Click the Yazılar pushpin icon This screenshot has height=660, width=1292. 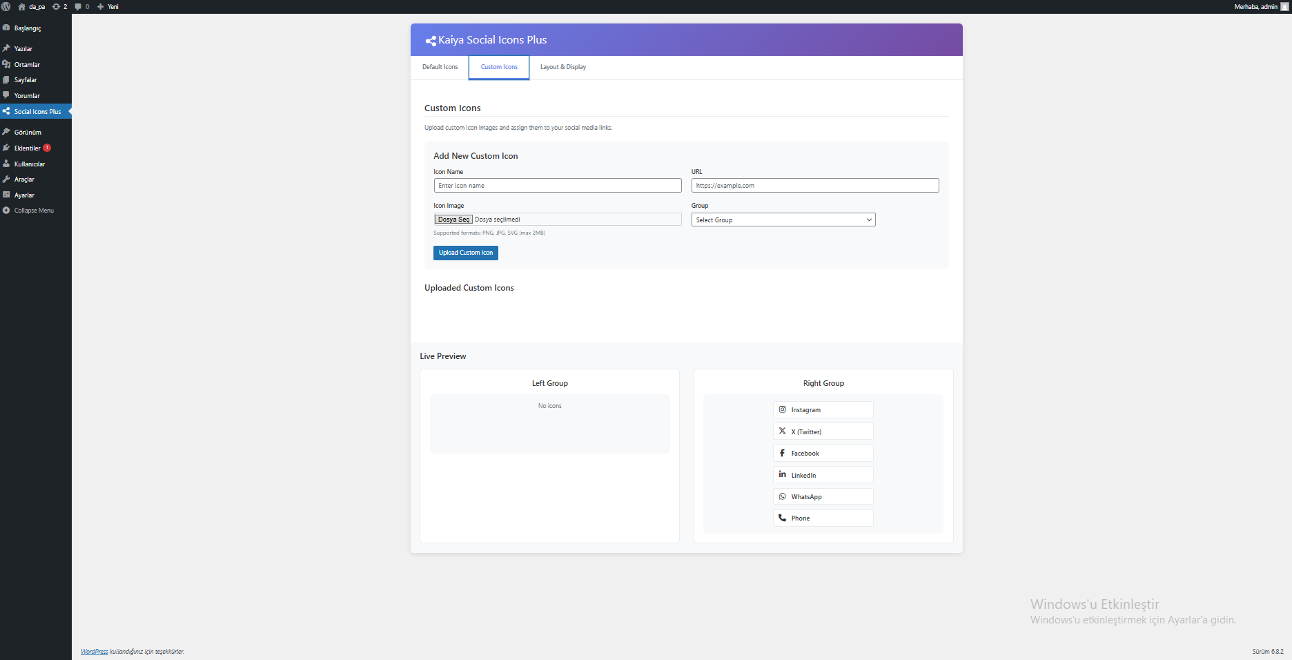pos(6,48)
